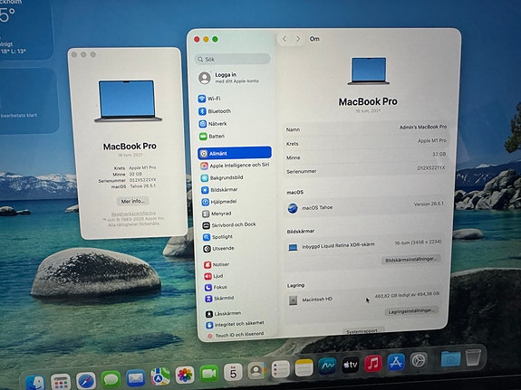Open Batteri settings in sidebar

point(235,136)
